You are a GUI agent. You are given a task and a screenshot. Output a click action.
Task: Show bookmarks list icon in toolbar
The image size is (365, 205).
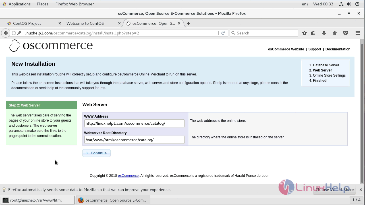313,33
